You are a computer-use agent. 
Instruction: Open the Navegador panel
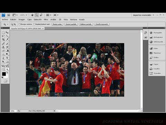[x=156, y=33]
